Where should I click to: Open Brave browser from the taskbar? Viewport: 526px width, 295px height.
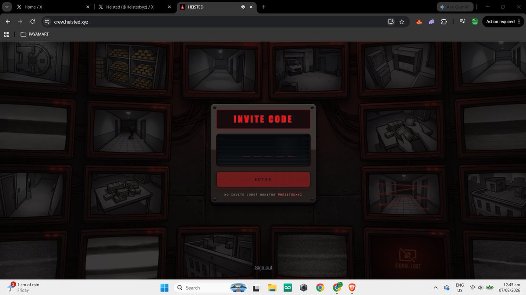(352, 288)
